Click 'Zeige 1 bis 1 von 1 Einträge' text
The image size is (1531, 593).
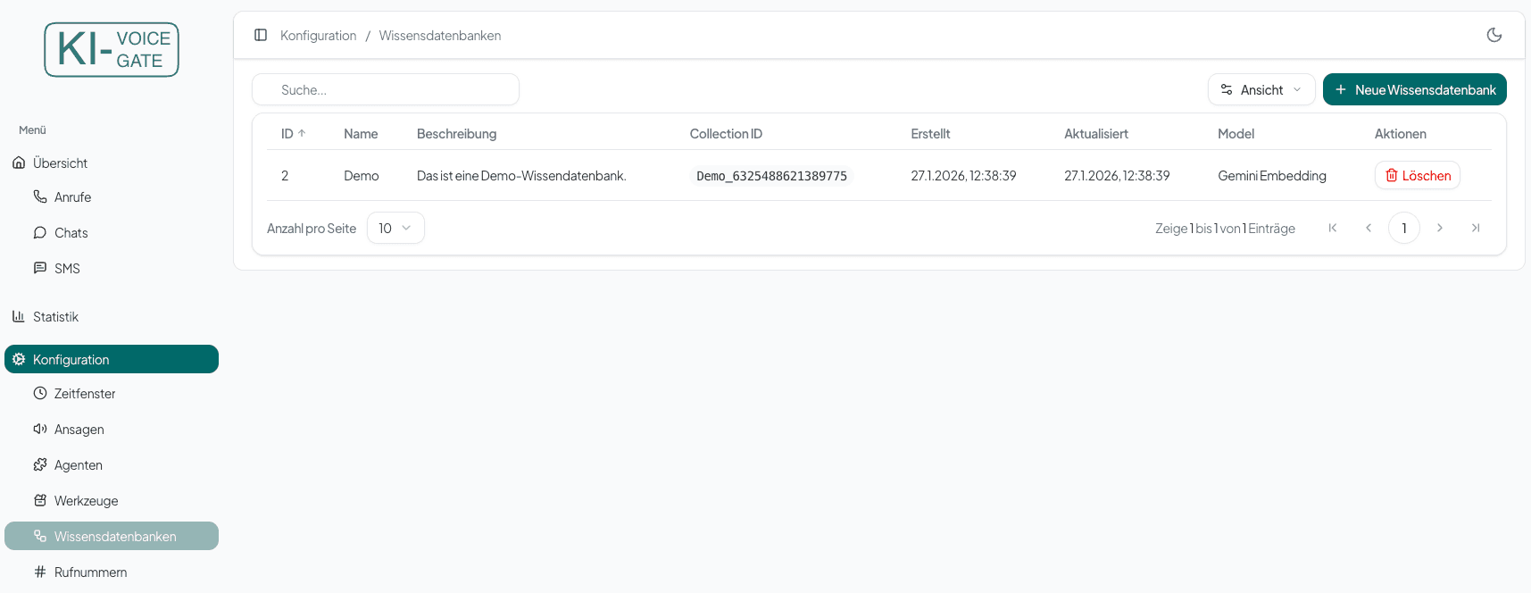click(1225, 228)
